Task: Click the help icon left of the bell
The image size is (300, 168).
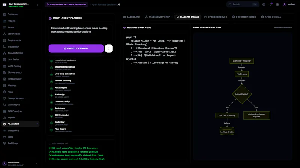Action: point(264,4)
